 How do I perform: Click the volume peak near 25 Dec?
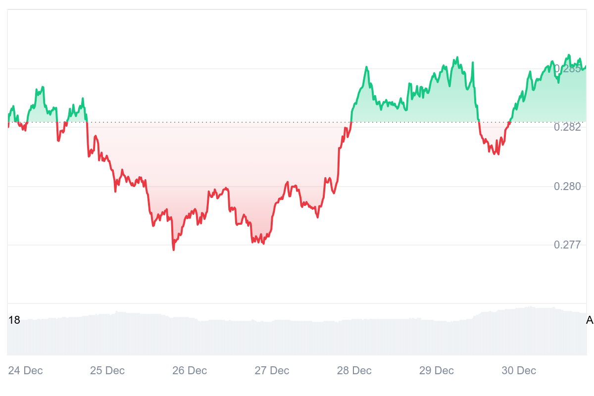[x=117, y=312]
